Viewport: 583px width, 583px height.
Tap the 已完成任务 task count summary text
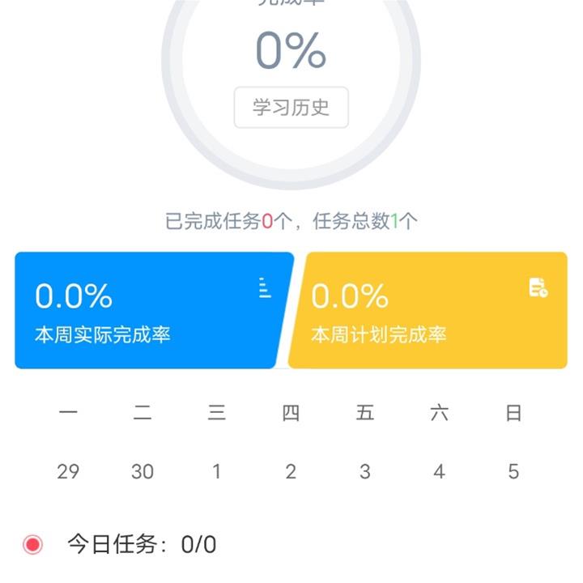point(291,221)
